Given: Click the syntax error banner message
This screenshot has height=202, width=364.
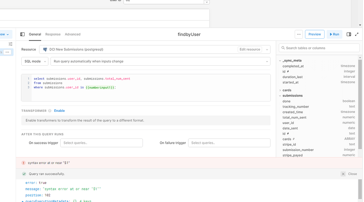Looking at the screenshot, I should (x=49, y=163).
